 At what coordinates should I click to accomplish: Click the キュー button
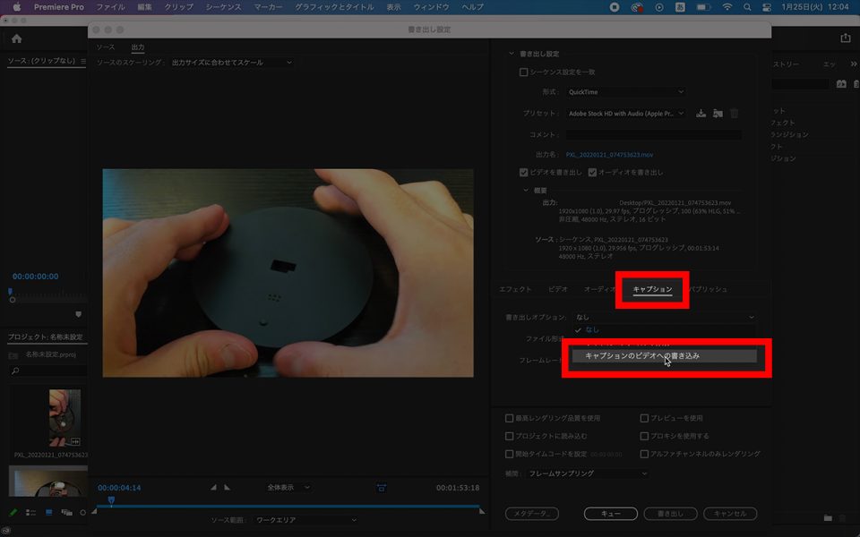tap(610, 514)
